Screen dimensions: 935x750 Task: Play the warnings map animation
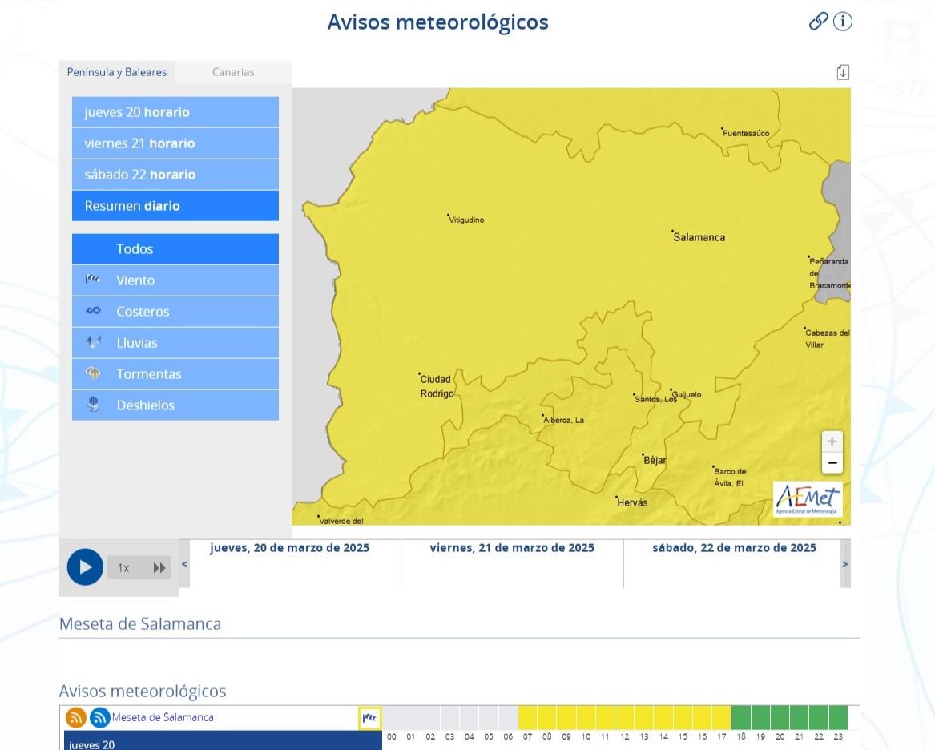point(85,567)
